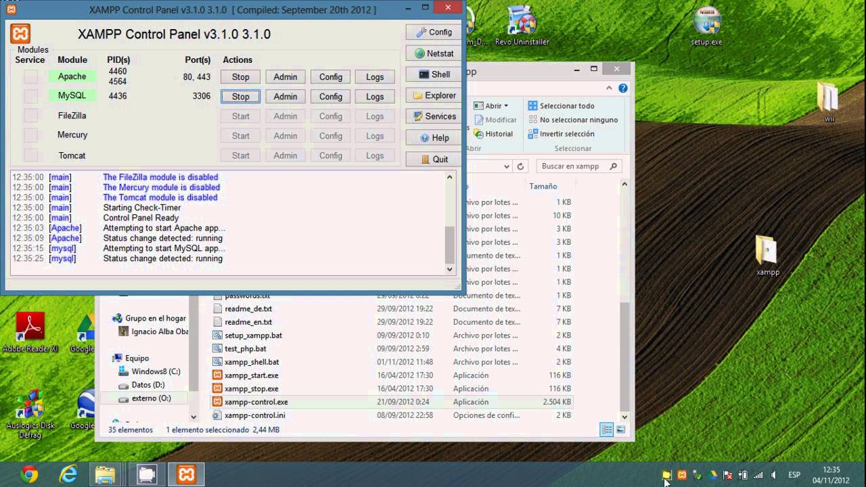
Task: Open Auslogics Disk Defrag desktop icon
Action: 30,414
